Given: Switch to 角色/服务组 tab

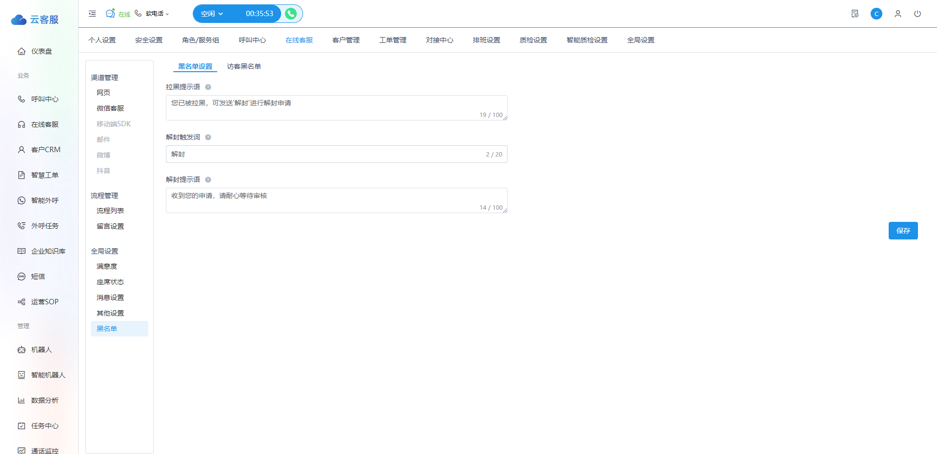Looking at the screenshot, I should click(x=201, y=40).
